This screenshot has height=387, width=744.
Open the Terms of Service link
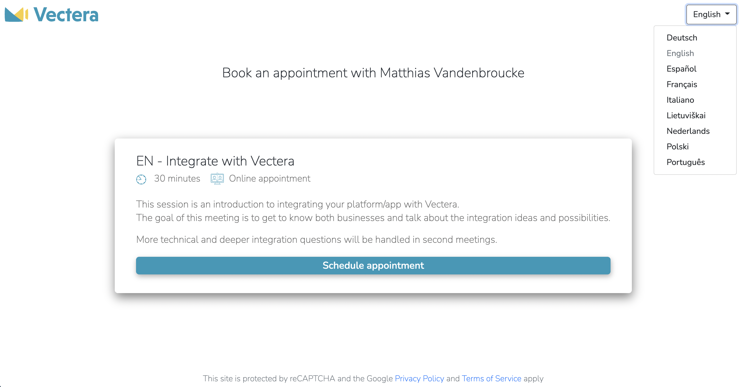click(x=491, y=378)
